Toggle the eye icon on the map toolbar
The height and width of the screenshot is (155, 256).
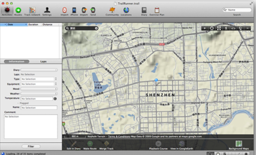233,28
